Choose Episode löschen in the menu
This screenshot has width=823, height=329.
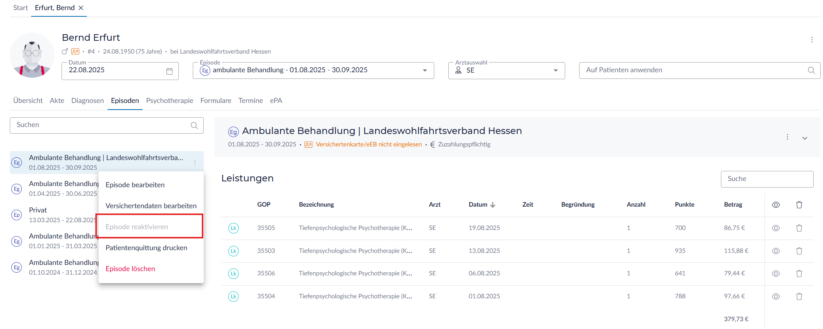[x=130, y=269]
